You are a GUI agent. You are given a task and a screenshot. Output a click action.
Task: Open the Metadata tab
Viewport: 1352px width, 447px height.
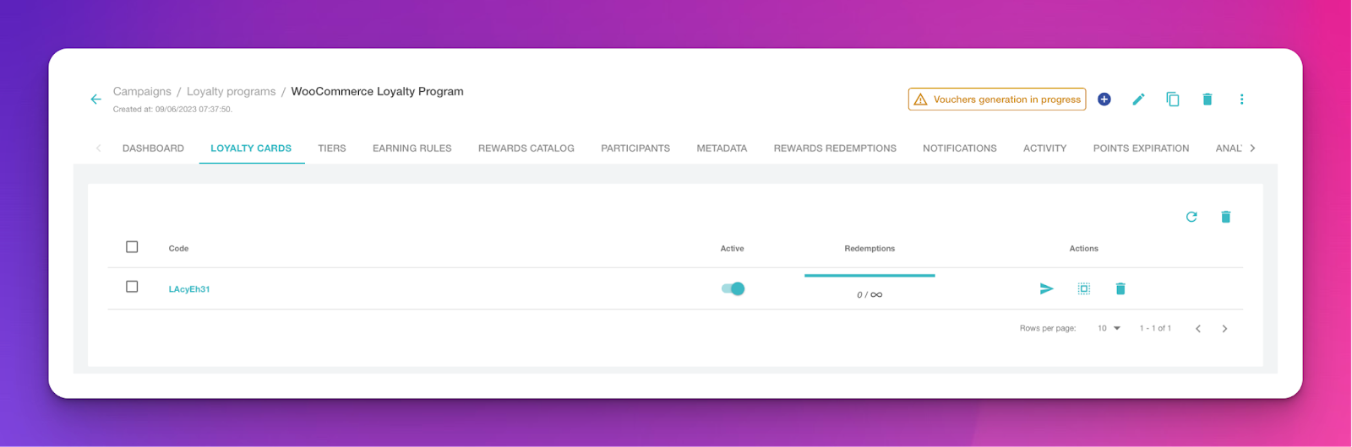[x=722, y=148]
